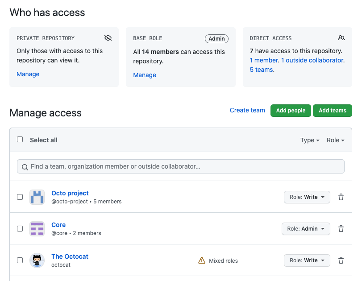Open the Type filter dropdown
This screenshot has width=362, height=281.
310,140
